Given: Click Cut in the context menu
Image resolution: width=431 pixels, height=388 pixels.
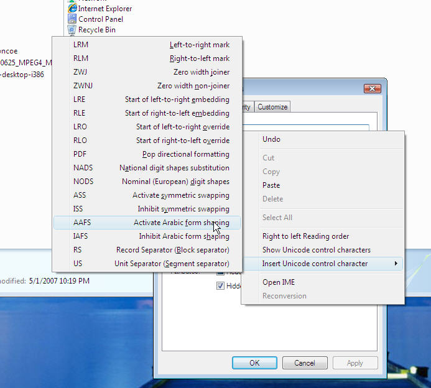Looking at the screenshot, I should point(323,158).
